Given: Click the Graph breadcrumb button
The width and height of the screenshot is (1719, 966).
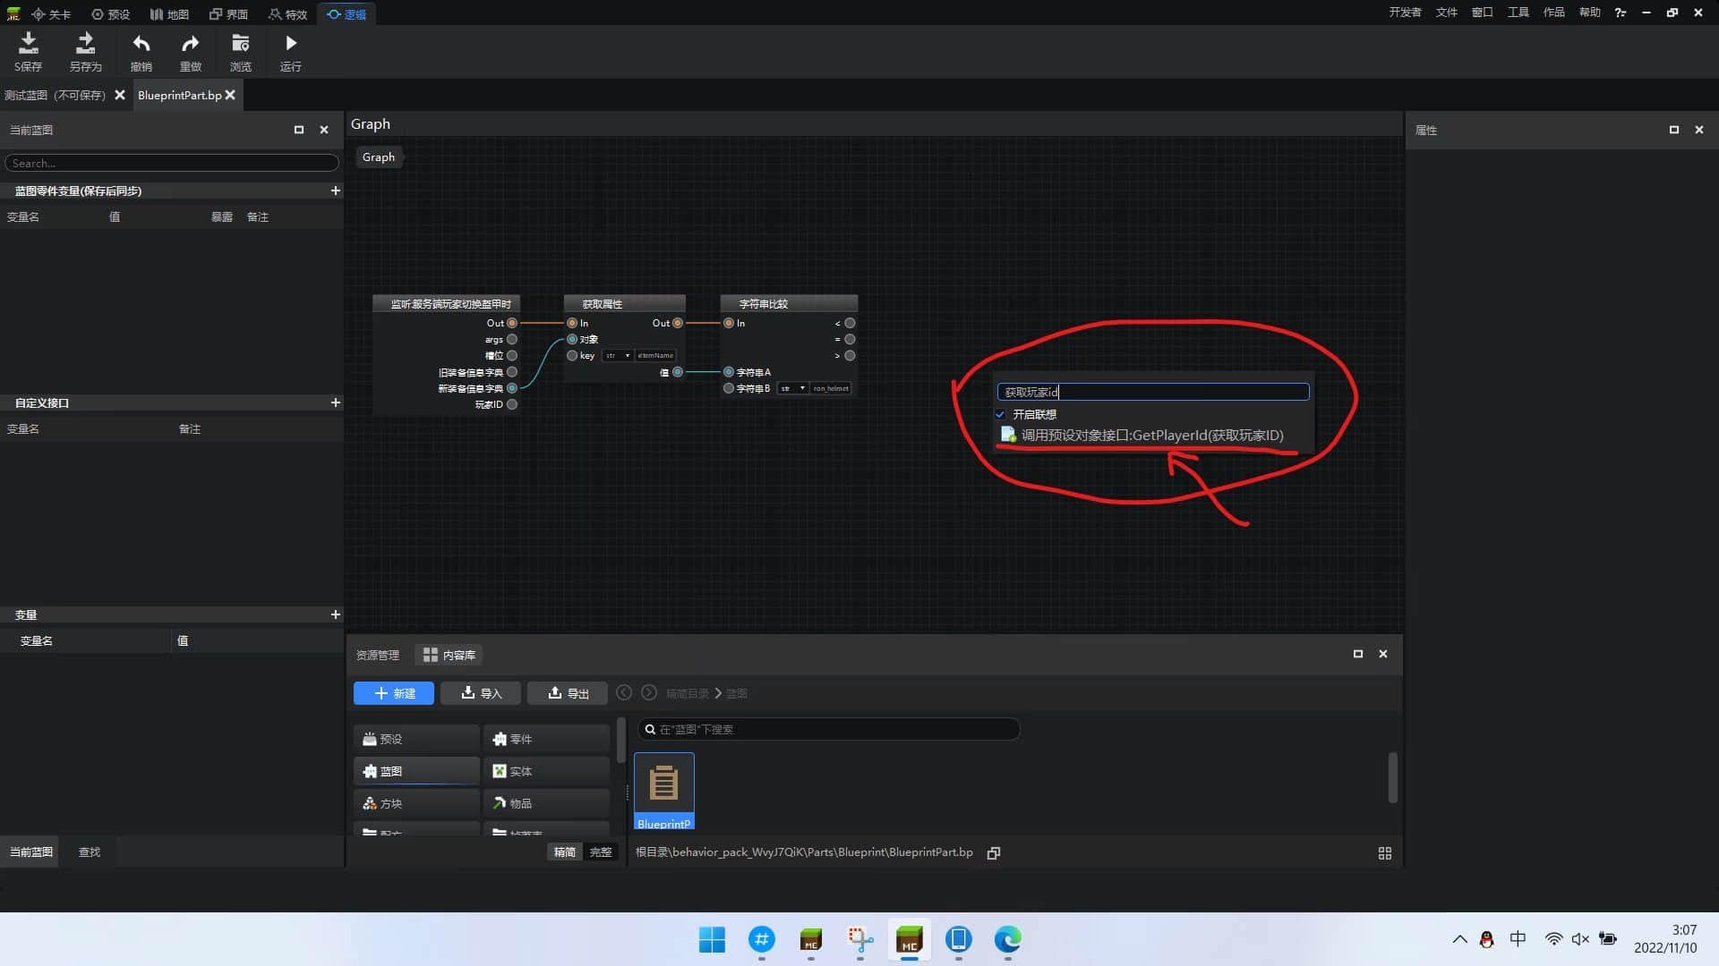Looking at the screenshot, I should tap(379, 157).
